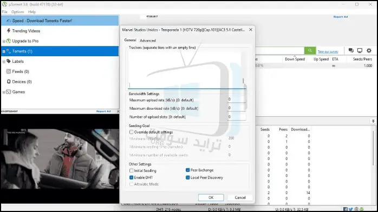Open preferences gear icon in toolbar

(369, 50)
